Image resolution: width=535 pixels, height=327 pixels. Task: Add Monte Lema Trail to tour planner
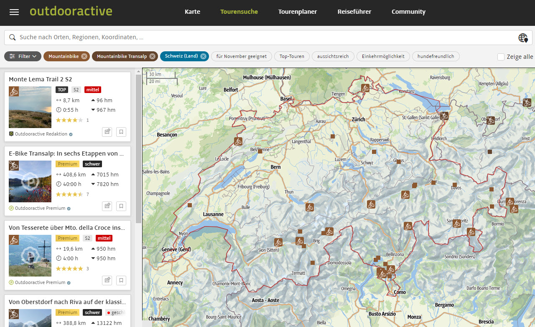tap(107, 132)
